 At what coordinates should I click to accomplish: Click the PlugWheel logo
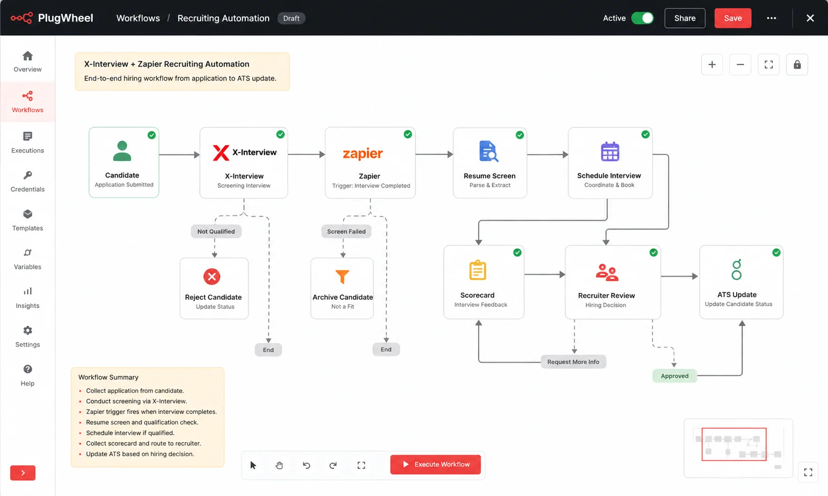[52, 18]
